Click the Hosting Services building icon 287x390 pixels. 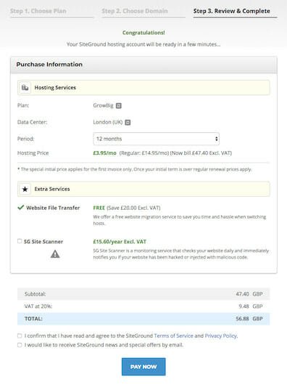[25, 88]
